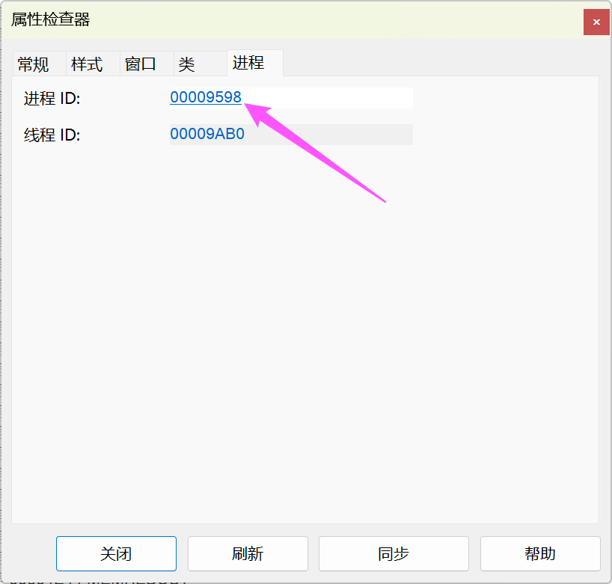Image resolution: width=612 pixels, height=584 pixels.
Task: Go to the 类 tab
Action: click(x=186, y=64)
